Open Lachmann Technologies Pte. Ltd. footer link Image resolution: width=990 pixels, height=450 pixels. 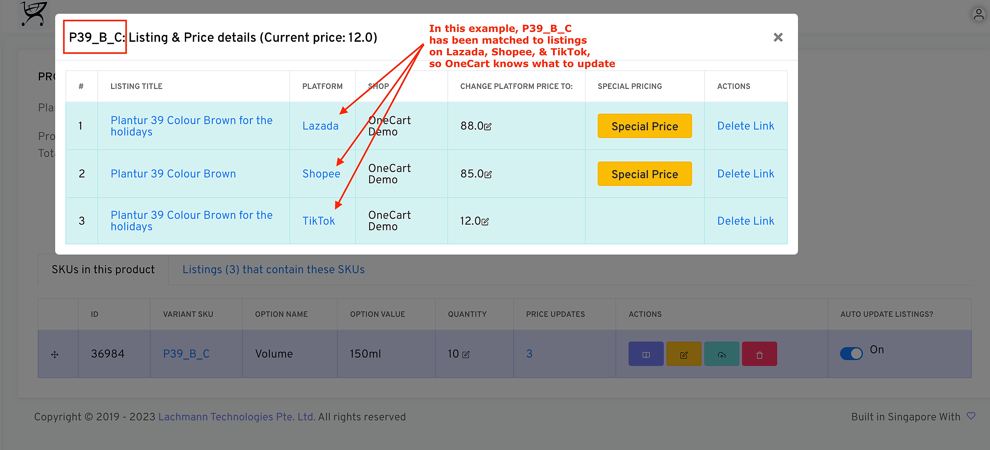pos(237,417)
